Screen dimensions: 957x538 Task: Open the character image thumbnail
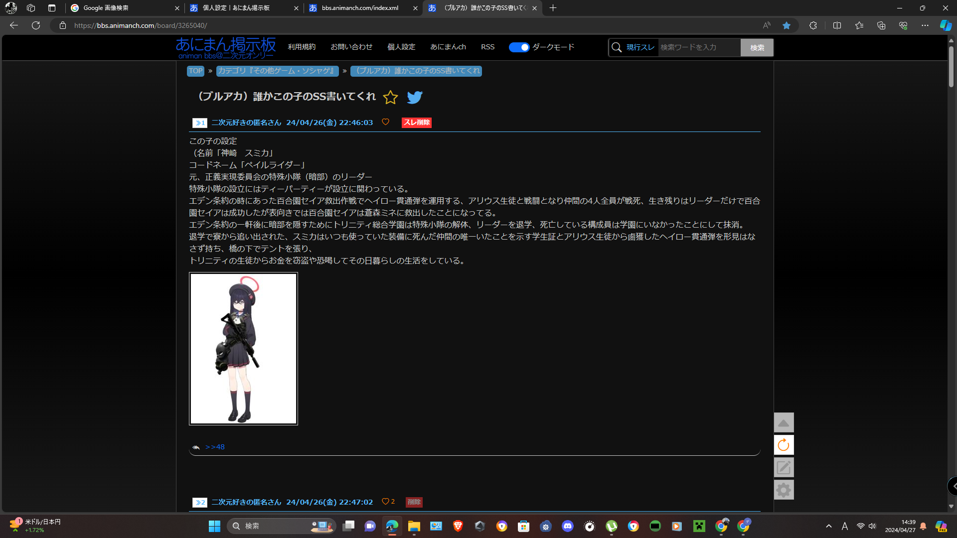pos(243,349)
